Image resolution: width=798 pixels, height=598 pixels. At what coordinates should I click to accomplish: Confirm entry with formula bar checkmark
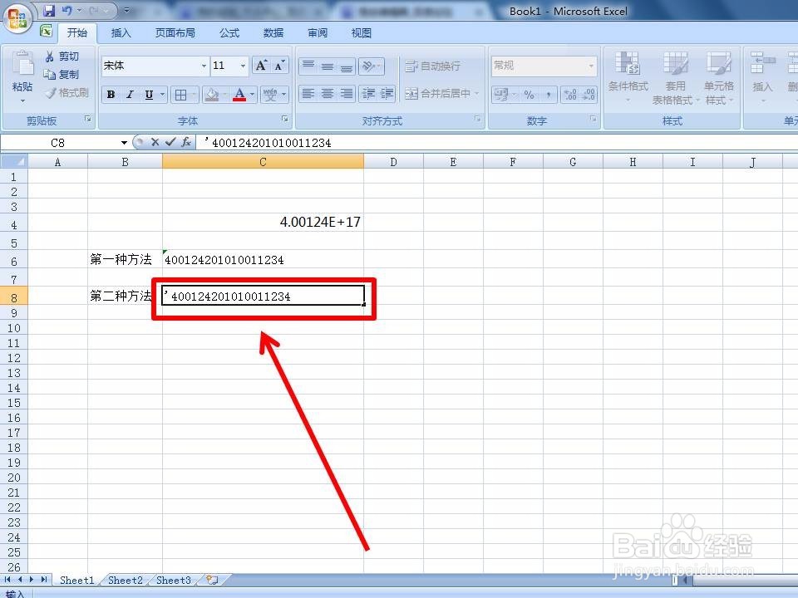pyautogui.click(x=170, y=142)
